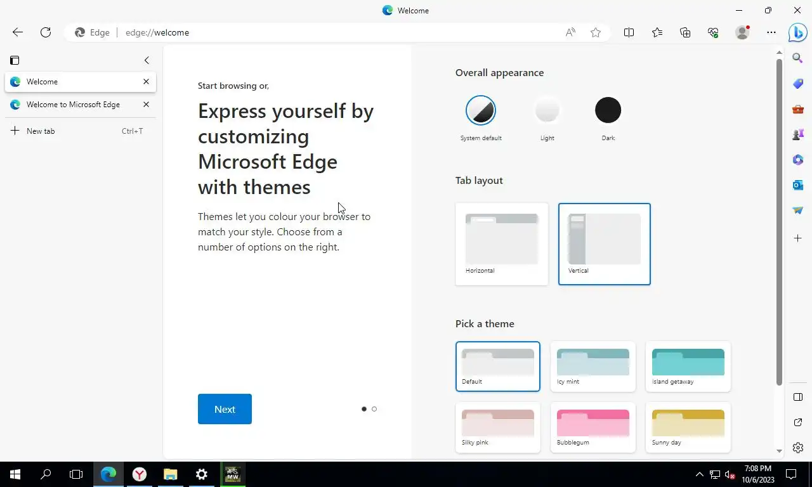
Task: Pick the Silky pink theme
Action: (498, 427)
